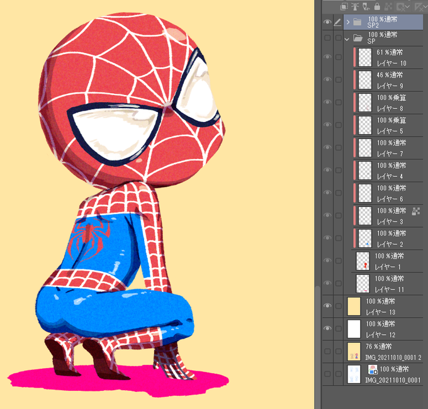Screen dimensions: 428x409
Task: Expand the SP2 folder chevron
Action: coord(348,22)
